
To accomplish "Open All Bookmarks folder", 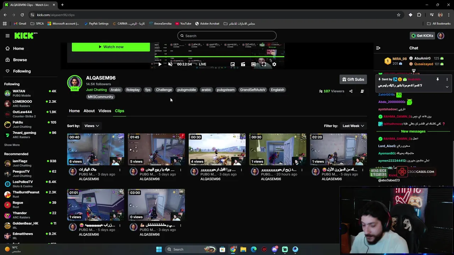I will pos(439,24).
